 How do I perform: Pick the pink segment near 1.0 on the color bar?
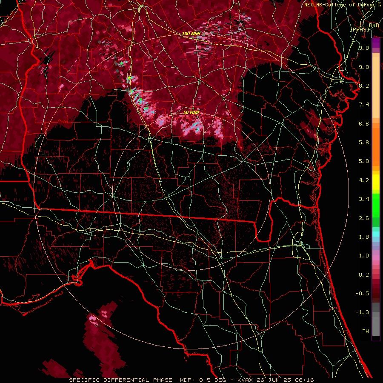(376, 258)
